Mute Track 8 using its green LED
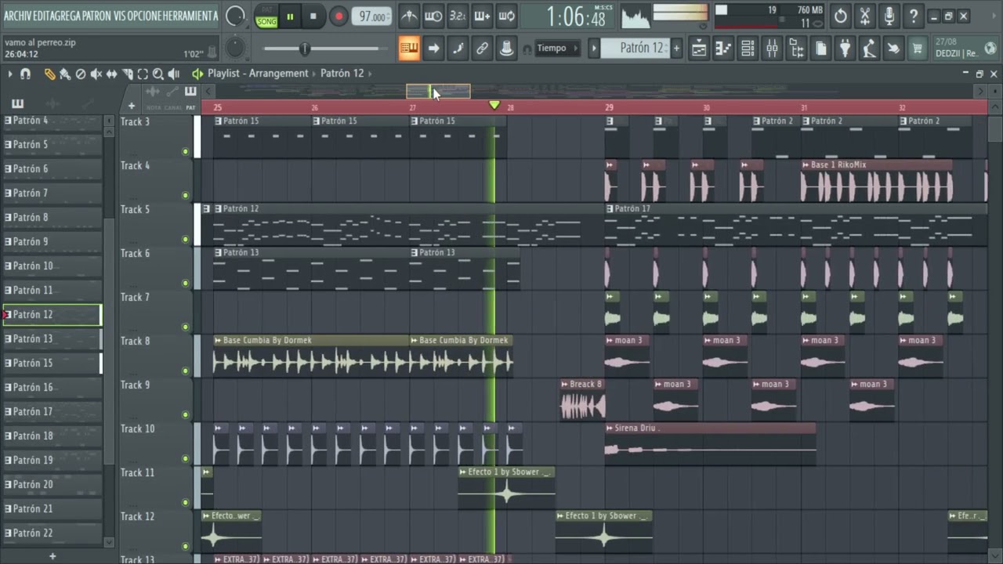 pyautogui.click(x=186, y=371)
